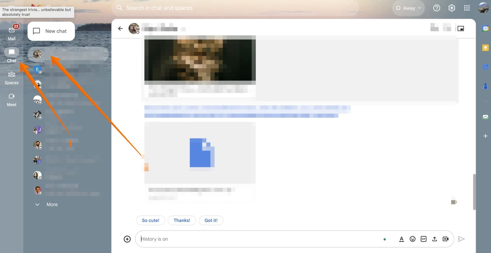The height and width of the screenshot is (253, 491).
Task: Send the 'So cute!' smart reply
Action: tap(150, 220)
